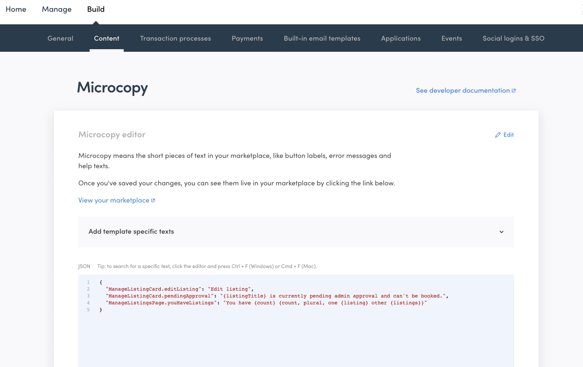Screen dimensions: 583x367
Task: Switch to the Payments tab
Action: pyautogui.click(x=247, y=38)
